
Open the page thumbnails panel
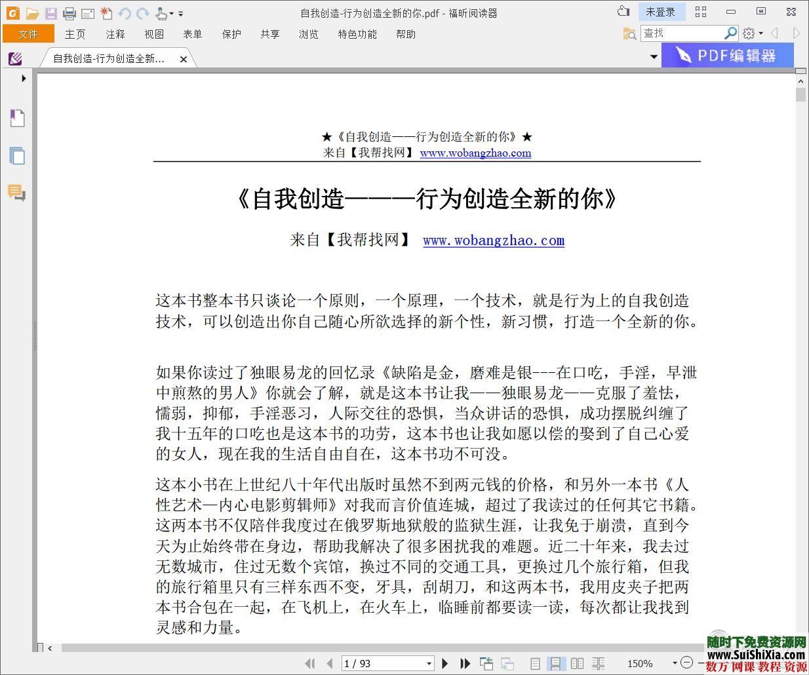click(x=17, y=156)
